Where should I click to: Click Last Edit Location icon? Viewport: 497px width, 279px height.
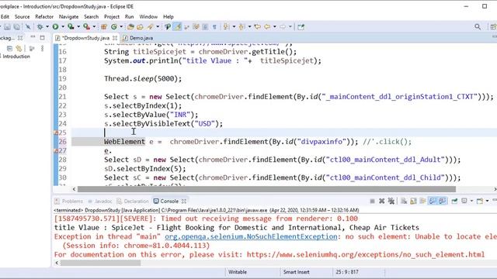tap(257, 27)
